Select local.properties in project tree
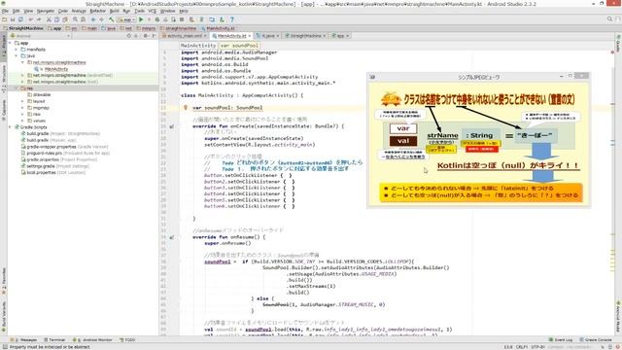 coord(41,173)
